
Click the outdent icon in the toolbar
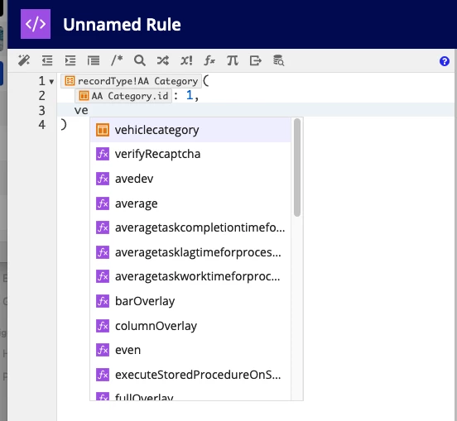47,60
